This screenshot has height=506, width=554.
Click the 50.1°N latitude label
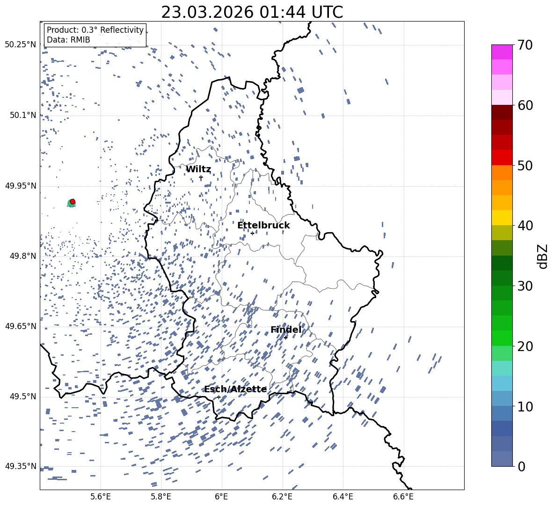tap(23, 115)
